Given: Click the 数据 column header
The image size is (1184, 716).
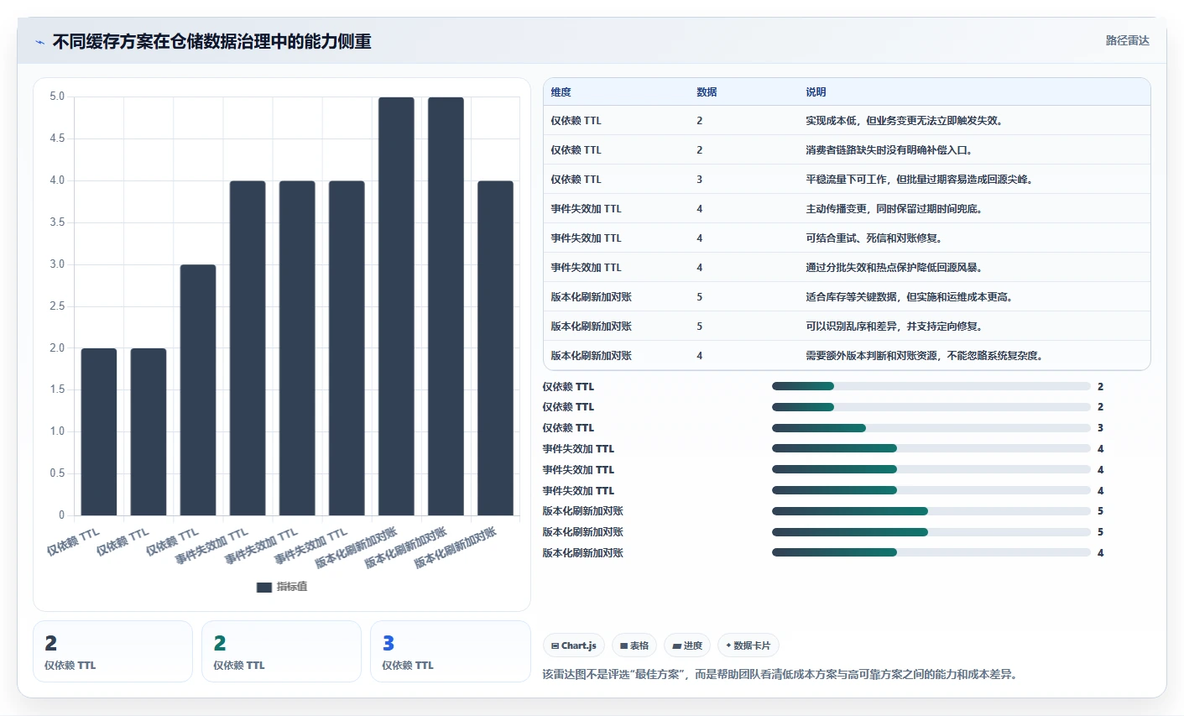Looking at the screenshot, I should (x=707, y=92).
